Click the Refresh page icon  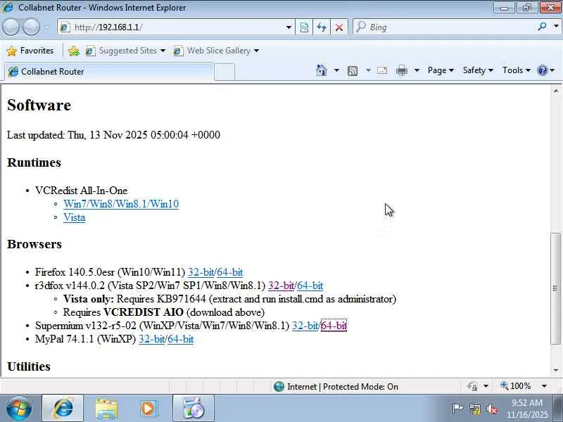click(x=322, y=27)
